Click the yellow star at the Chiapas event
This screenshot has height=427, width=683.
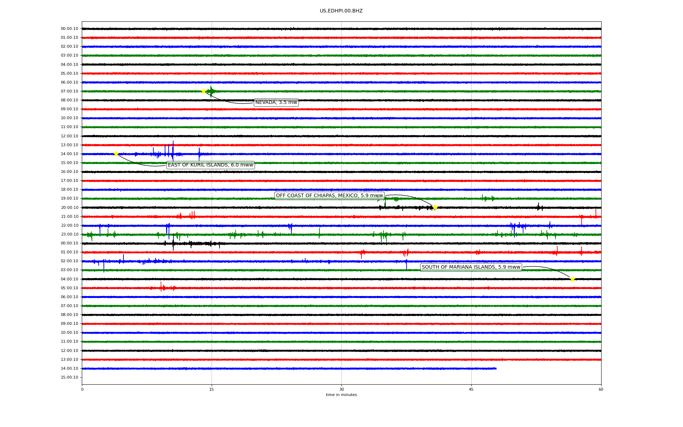coord(435,208)
